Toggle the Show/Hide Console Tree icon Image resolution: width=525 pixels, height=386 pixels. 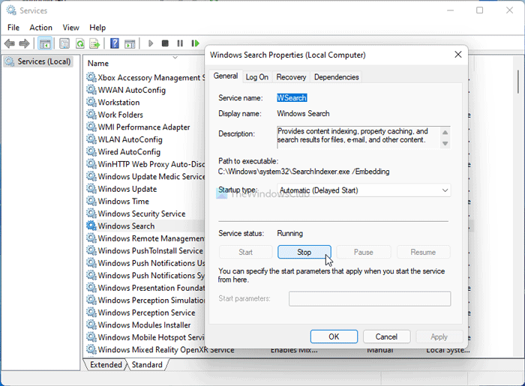[x=45, y=43]
